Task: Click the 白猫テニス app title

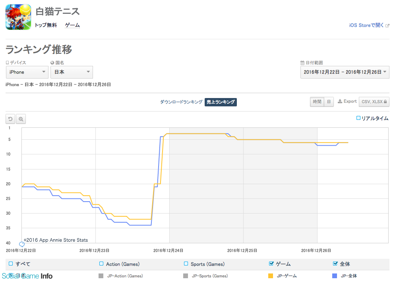Action: [58, 12]
